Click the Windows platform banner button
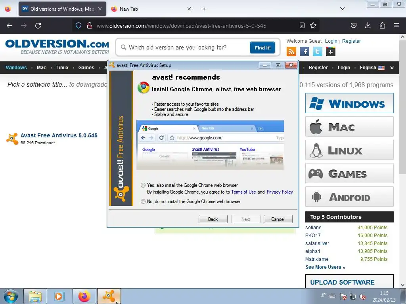 [349, 103]
